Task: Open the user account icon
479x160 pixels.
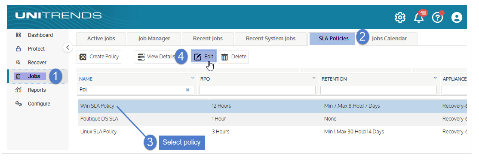Action: 457,17
